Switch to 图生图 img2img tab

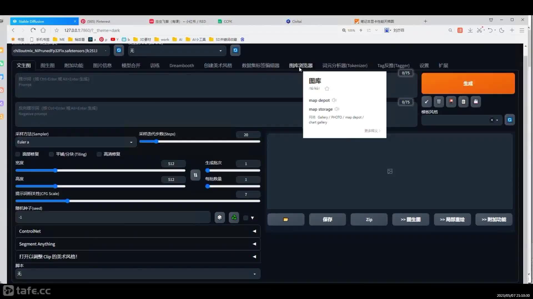[x=47, y=66]
